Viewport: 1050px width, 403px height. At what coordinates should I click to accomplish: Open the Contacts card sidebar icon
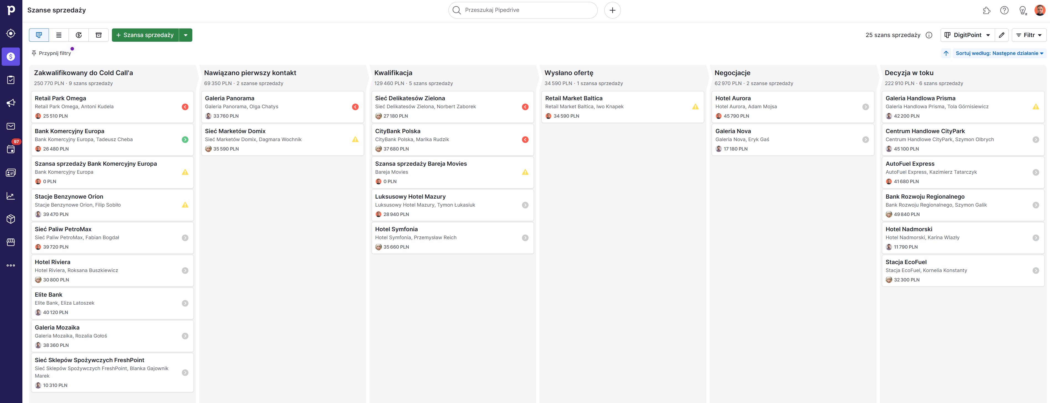[x=11, y=173]
